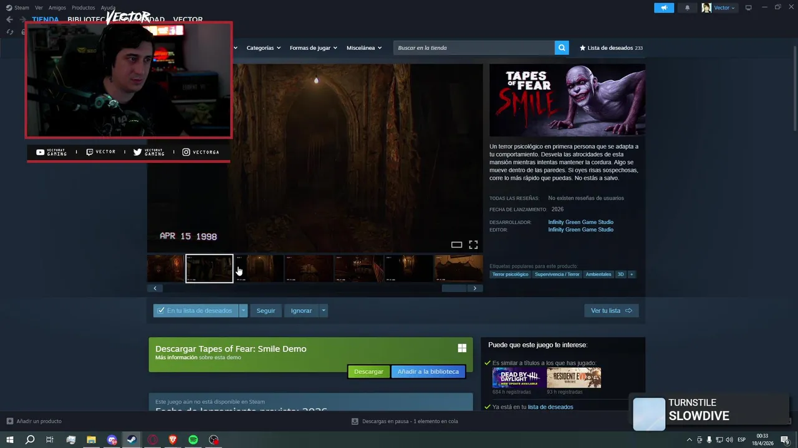Click the 3D tag
Viewport: 798px width, 448px height.
point(620,274)
